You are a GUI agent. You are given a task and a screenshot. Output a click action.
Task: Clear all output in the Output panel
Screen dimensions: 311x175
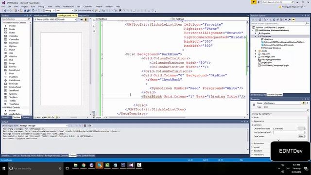click(x=85, y=125)
